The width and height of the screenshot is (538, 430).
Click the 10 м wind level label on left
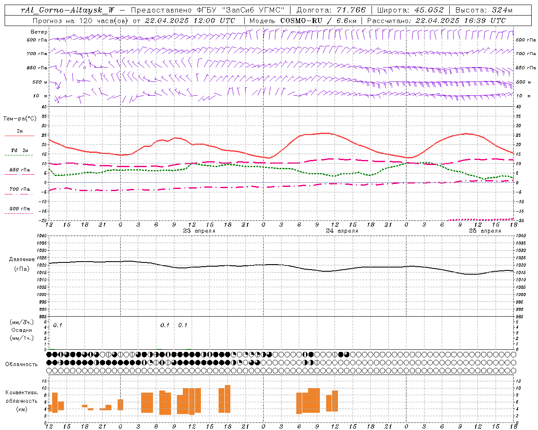(40, 96)
